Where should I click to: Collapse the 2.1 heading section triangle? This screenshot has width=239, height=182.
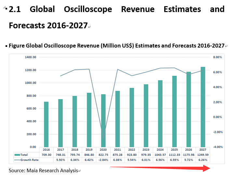tap(6, 7)
